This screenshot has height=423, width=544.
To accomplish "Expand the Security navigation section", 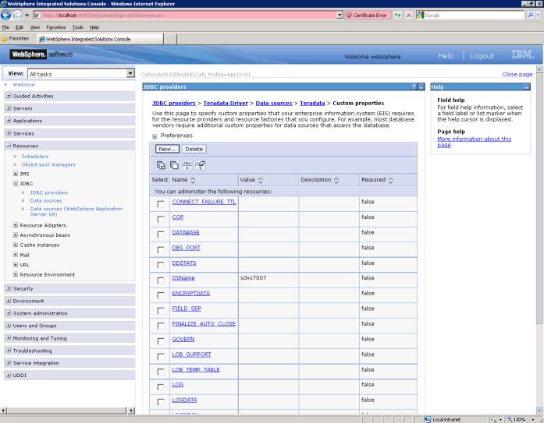I will pyautogui.click(x=9, y=288).
